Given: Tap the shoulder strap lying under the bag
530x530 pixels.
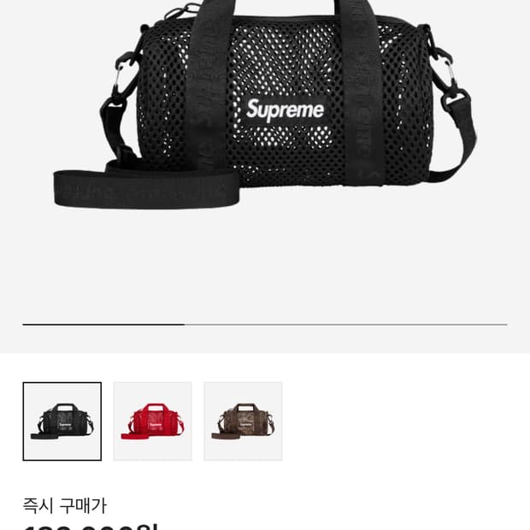Looking at the screenshot, I should [x=146, y=189].
